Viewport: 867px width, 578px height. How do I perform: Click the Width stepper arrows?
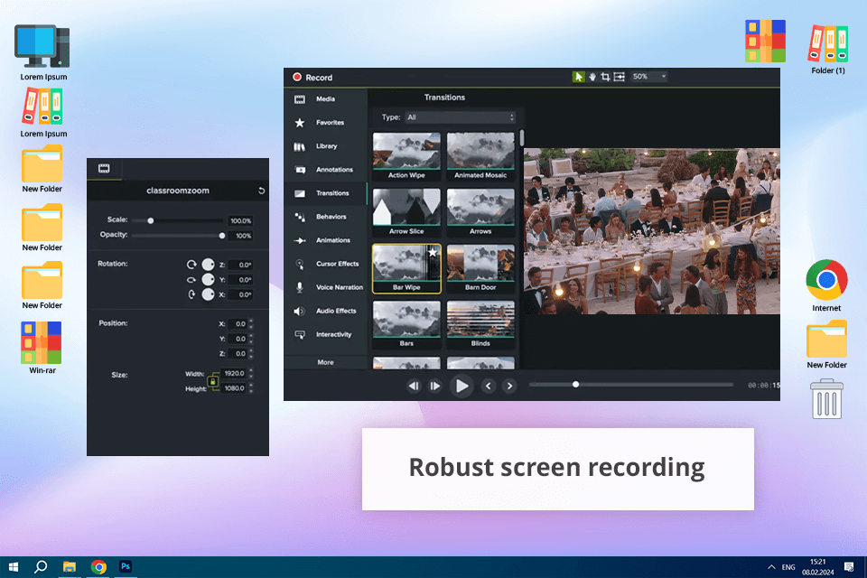click(x=251, y=373)
